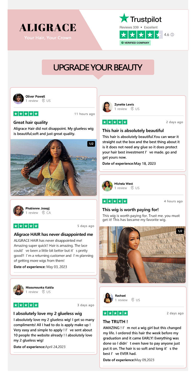The height and width of the screenshot is (378, 196).
Task: Click the location pin icon beside Phabienne Josepj's CA
Action: [x=43, y=213]
